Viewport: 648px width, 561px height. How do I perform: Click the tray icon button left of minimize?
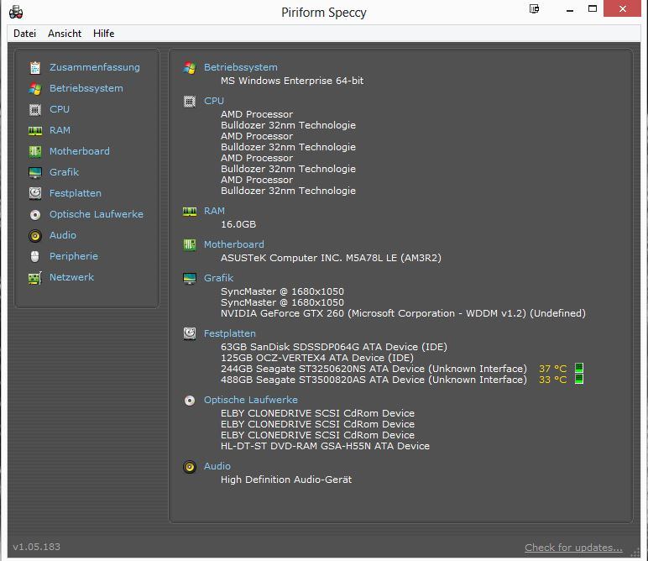pos(534,8)
